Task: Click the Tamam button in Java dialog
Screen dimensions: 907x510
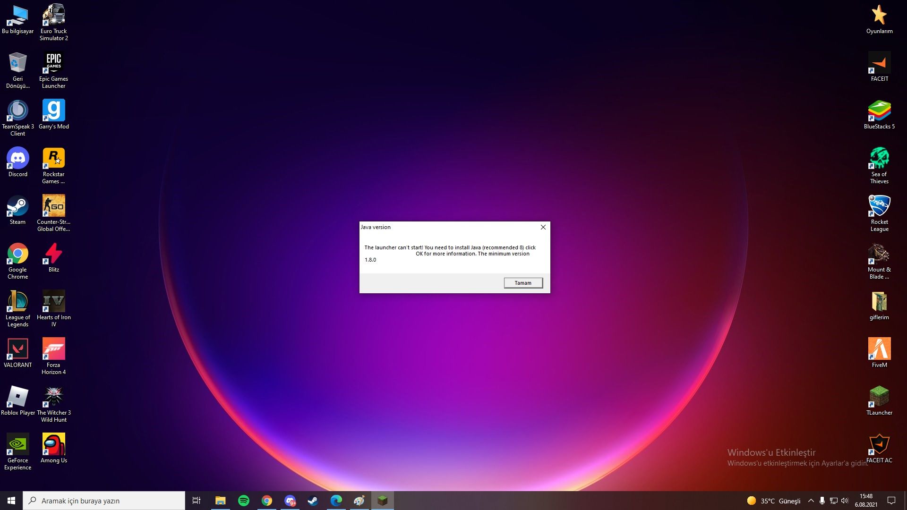Action: coord(523,283)
